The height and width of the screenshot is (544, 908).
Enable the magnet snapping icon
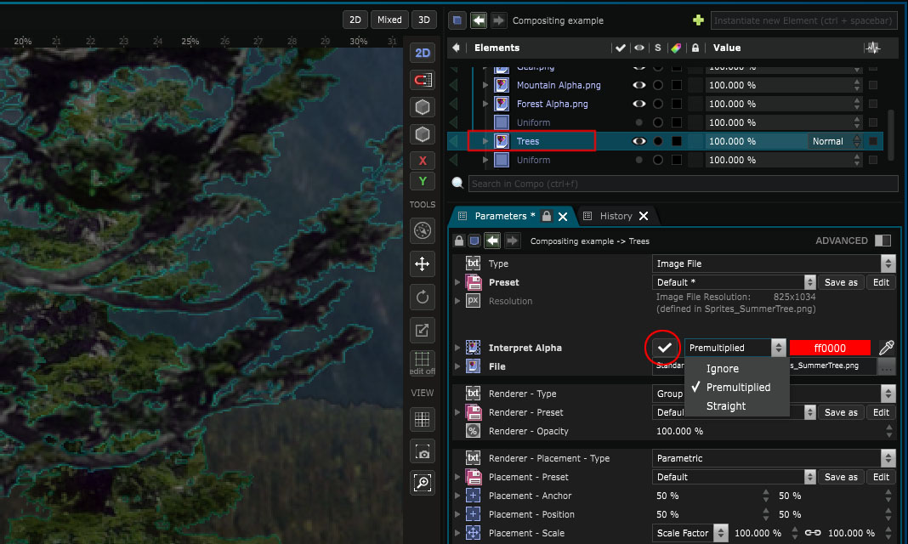pos(423,80)
